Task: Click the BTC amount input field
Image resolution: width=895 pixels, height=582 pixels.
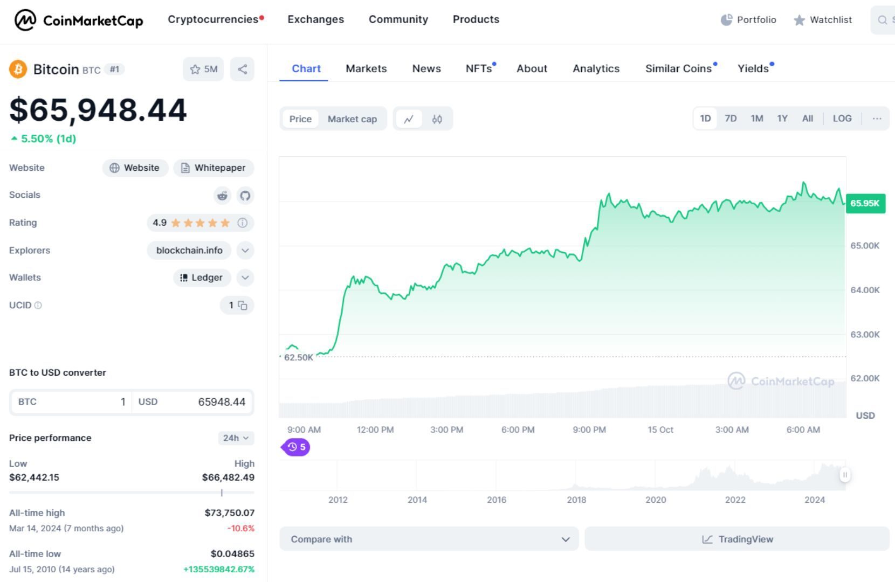Action: [97, 401]
